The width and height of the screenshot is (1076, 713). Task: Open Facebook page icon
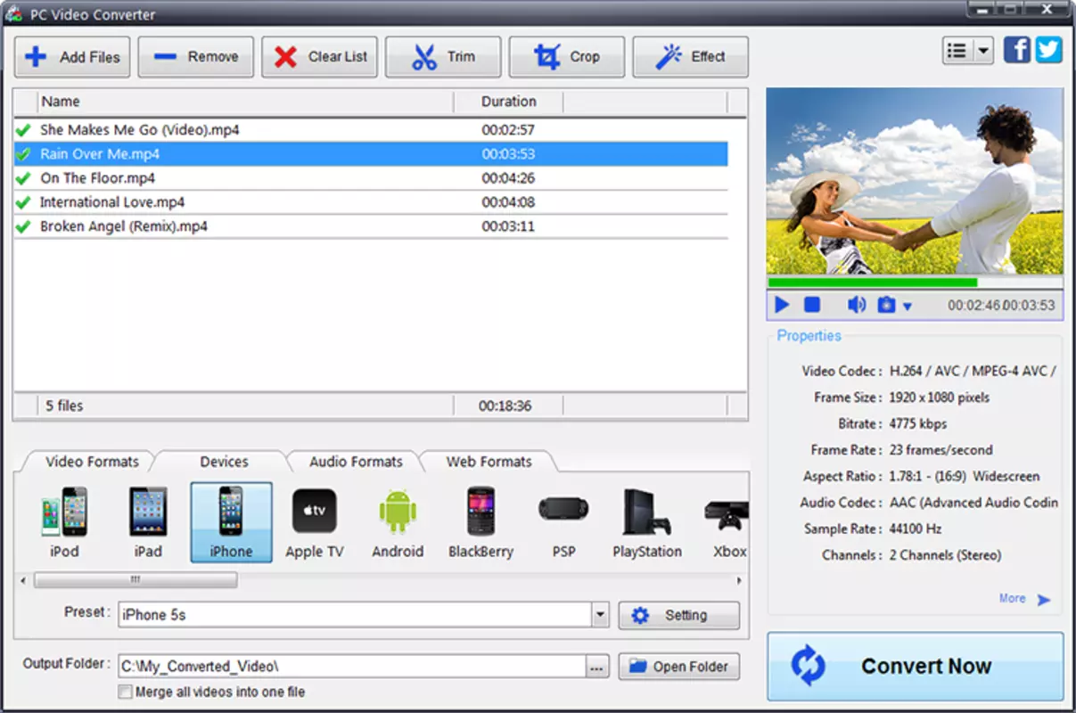tap(1017, 50)
